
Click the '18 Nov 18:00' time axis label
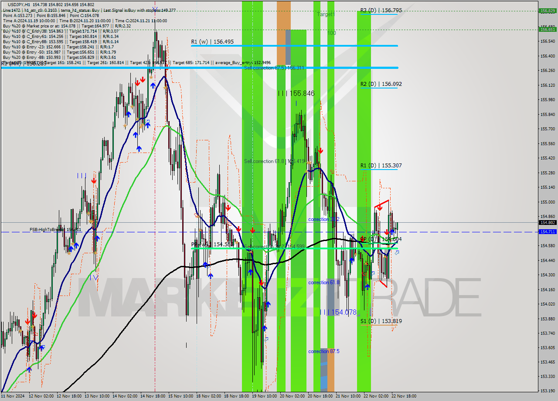click(236, 396)
